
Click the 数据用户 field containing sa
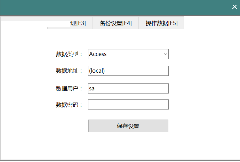[128, 88]
